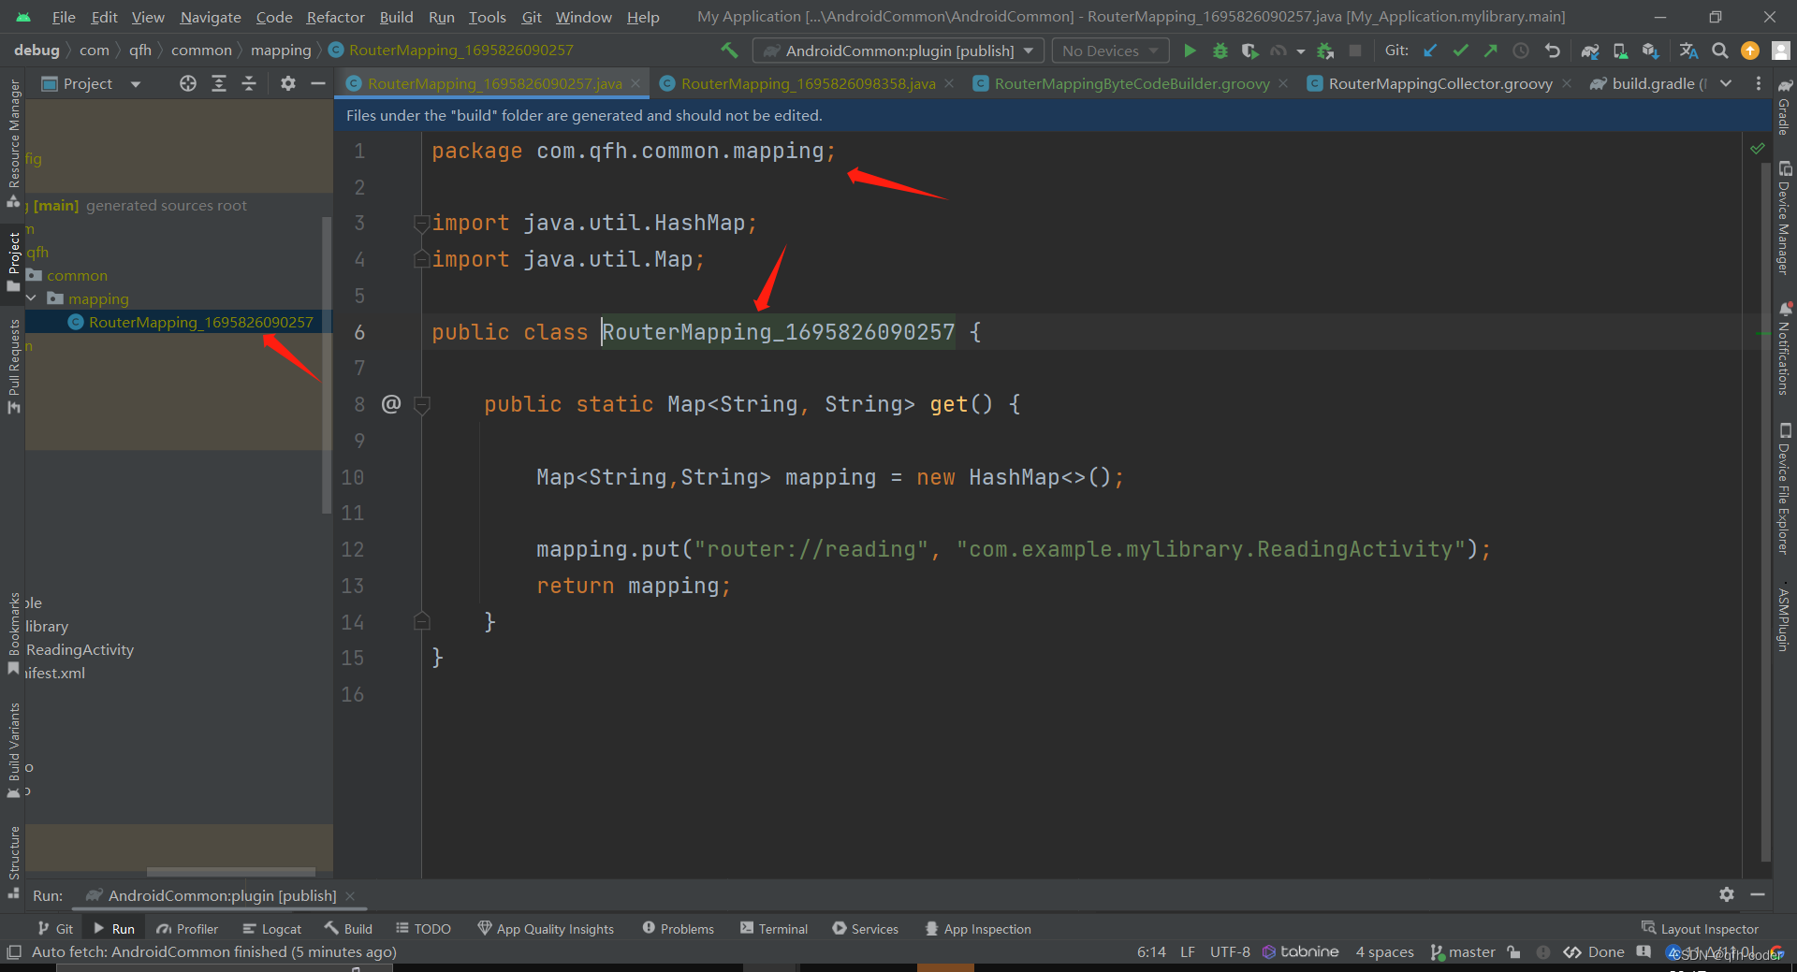The width and height of the screenshot is (1797, 972).
Task: Fold the get() method at line 8
Action: click(x=422, y=404)
